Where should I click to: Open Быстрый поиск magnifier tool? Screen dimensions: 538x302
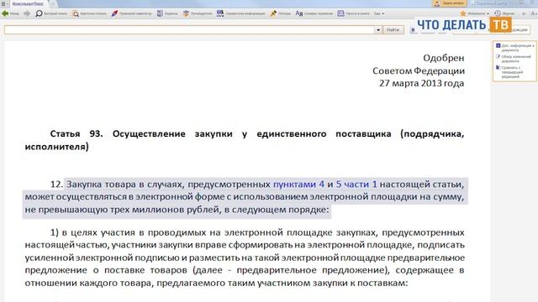coord(51,13)
